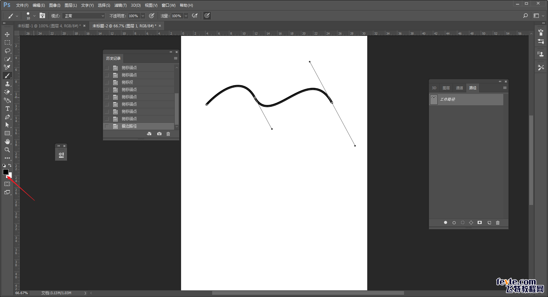The width and height of the screenshot is (548, 297).
Task: Open the brush preset picker arrow
Action: click(34, 16)
